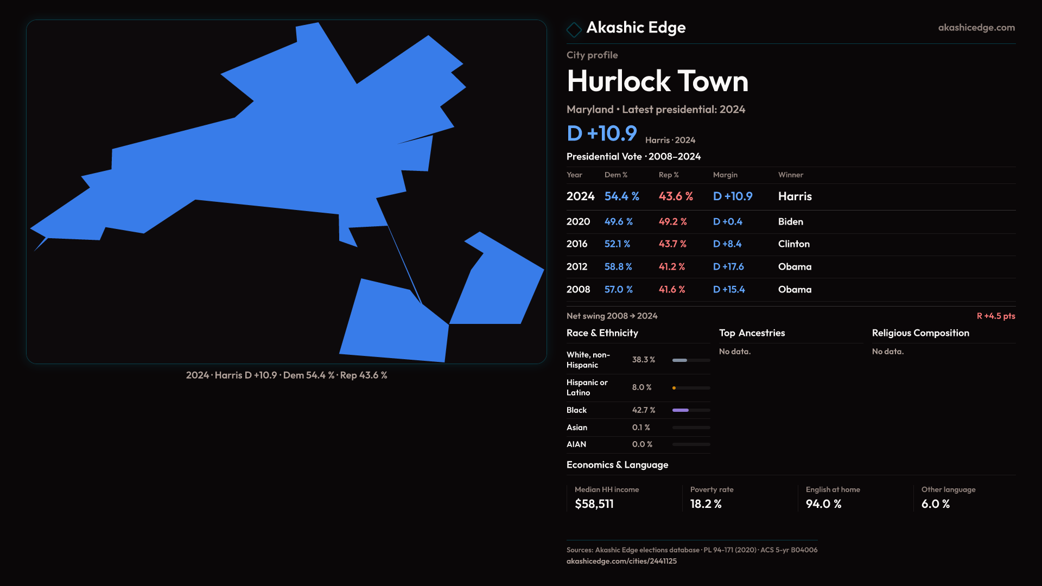Select the 2024 Harris election row
The width and height of the screenshot is (1042, 586).
(x=790, y=196)
